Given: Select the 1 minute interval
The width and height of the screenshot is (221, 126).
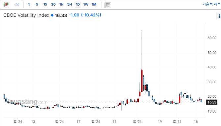Looking at the screenshot, I should click(29, 5).
